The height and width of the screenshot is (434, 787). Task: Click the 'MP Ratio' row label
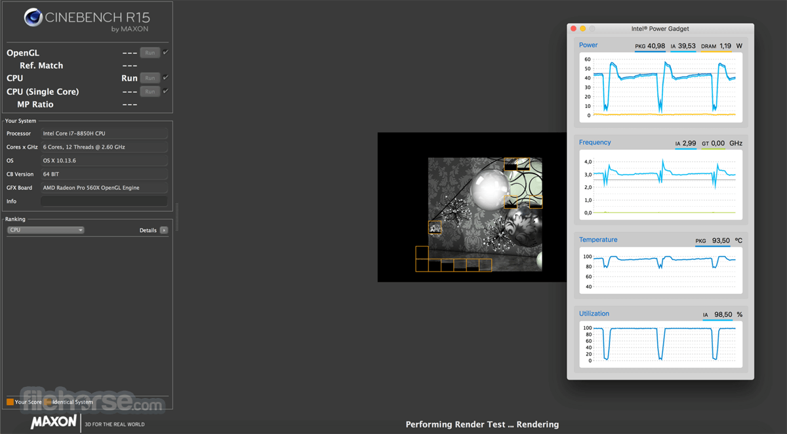pyautogui.click(x=35, y=105)
